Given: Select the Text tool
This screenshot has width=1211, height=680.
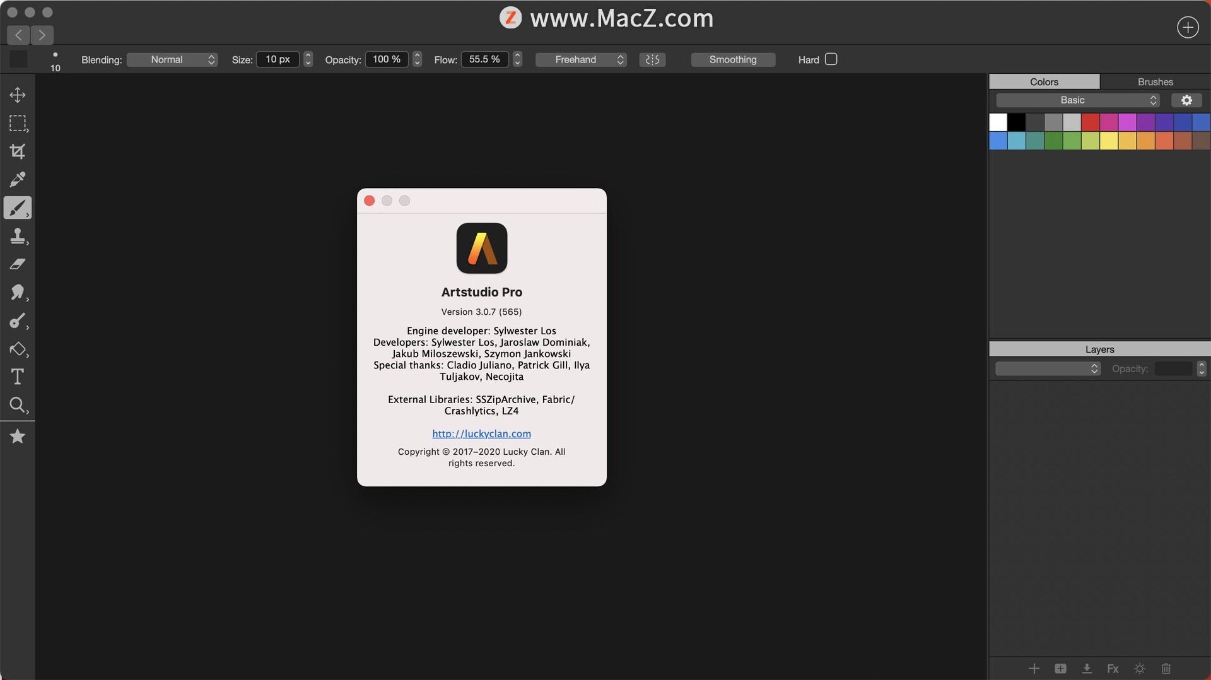Looking at the screenshot, I should coord(18,377).
